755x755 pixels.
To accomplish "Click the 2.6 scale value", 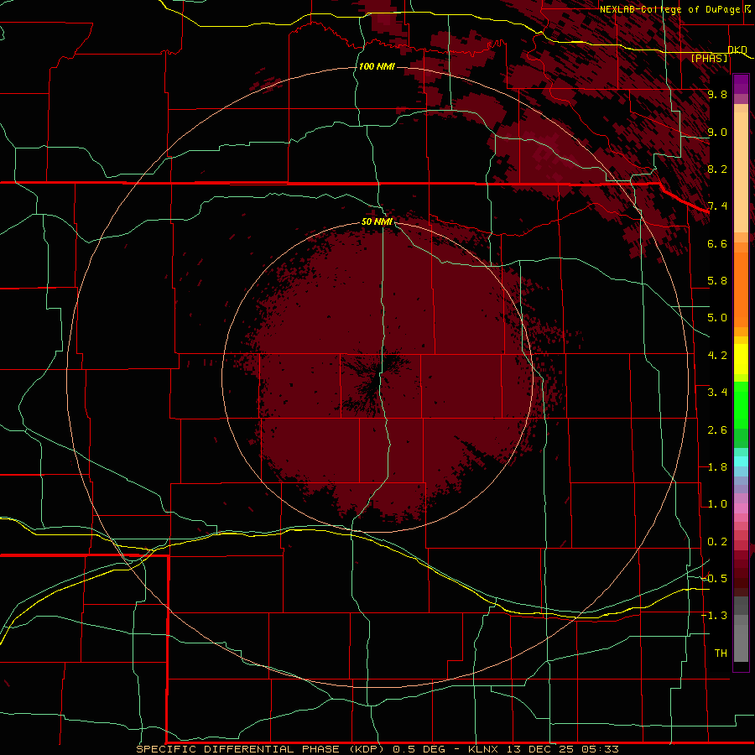I will (717, 430).
